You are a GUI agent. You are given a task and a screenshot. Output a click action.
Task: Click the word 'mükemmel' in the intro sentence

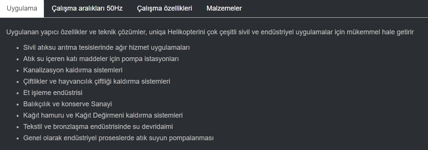[363, 32]
